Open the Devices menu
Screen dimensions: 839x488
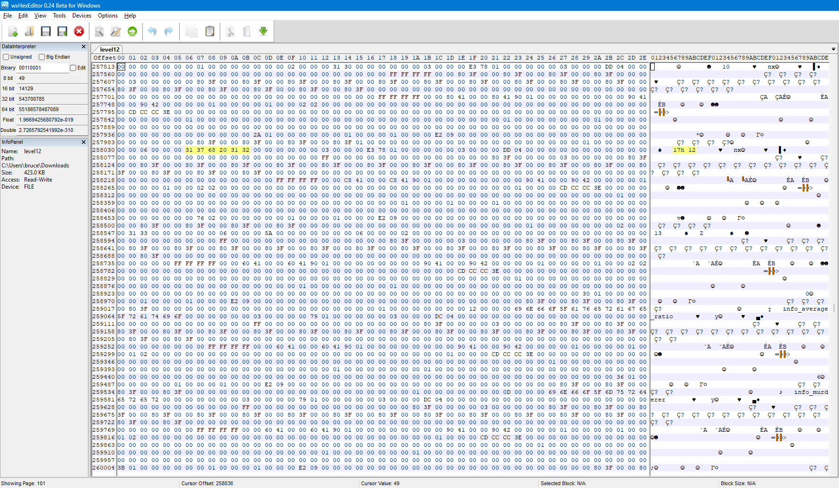[x=82, y=16]
